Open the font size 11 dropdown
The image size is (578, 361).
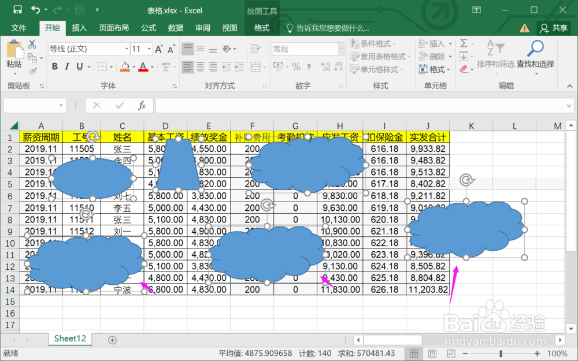149,49
